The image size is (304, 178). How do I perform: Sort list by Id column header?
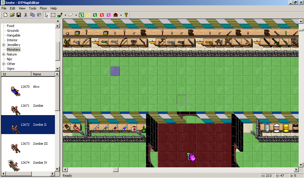point(16,74)
